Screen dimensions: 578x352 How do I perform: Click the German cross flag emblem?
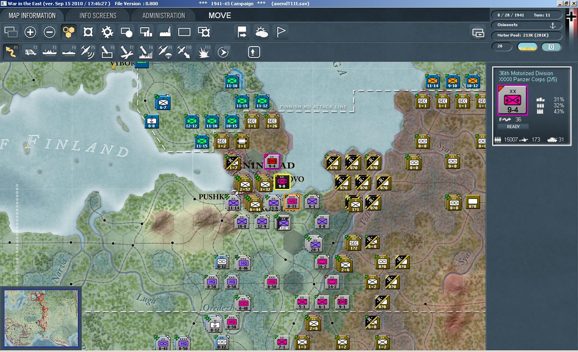click(571, 16)
